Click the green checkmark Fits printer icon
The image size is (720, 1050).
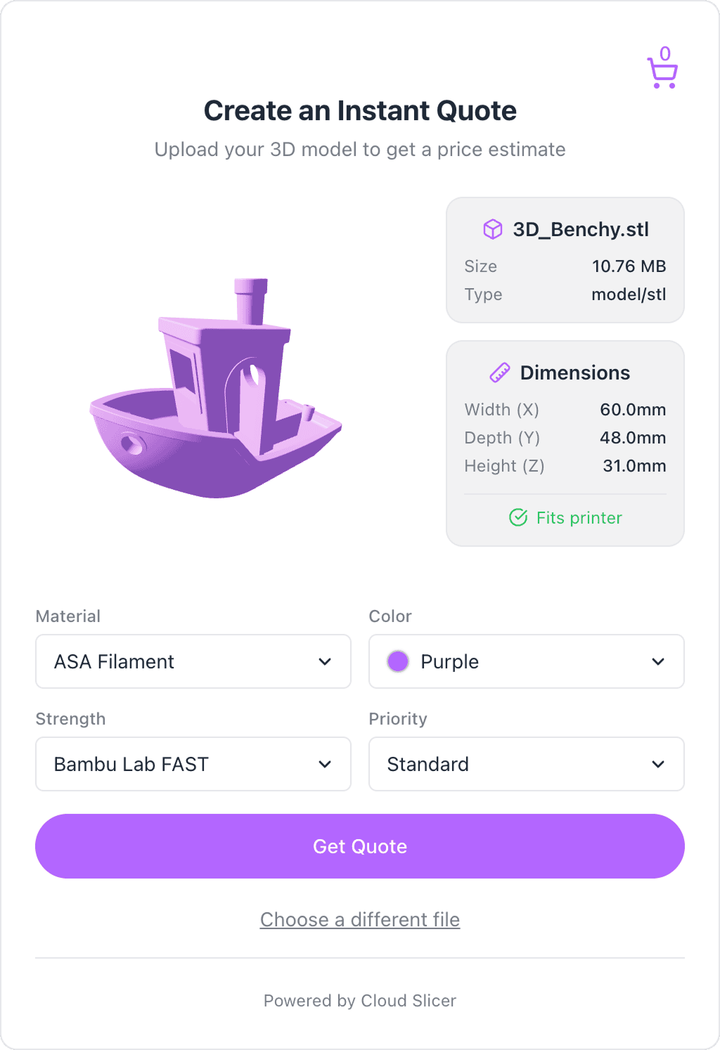point(518,518)
